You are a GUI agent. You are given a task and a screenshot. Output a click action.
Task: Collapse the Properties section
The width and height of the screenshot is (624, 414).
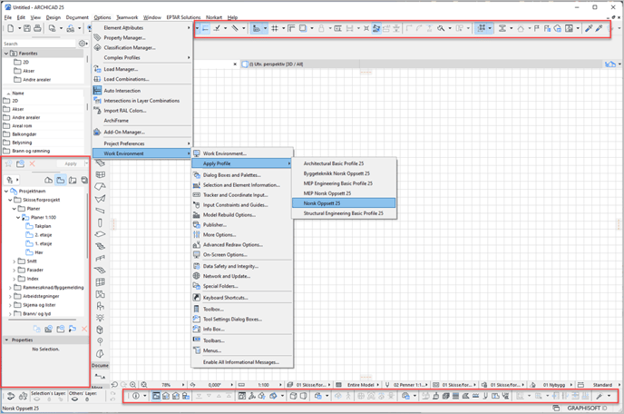pos(6,340)
